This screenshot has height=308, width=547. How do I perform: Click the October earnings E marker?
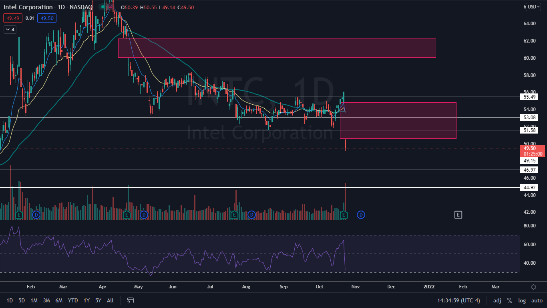coord(344,215)
